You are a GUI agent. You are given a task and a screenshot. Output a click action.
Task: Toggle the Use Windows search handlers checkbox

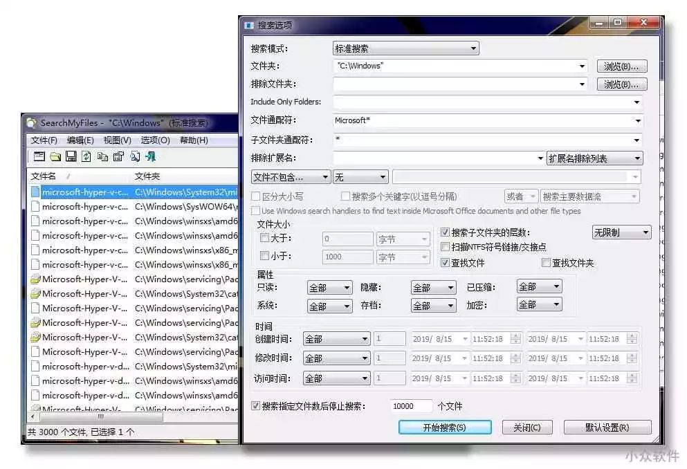tap(256, 210)
